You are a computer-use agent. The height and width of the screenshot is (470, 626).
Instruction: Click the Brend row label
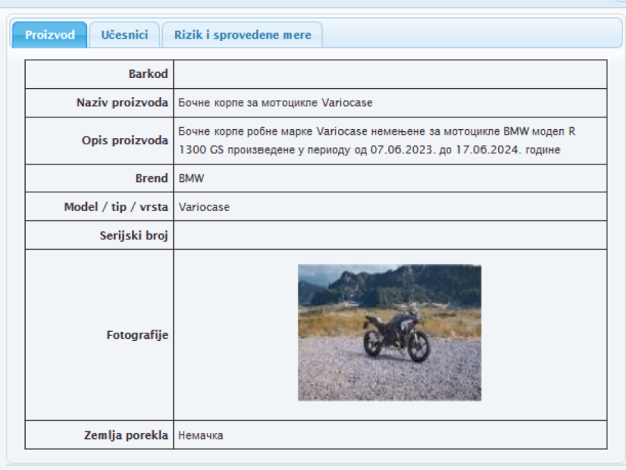tap(151, 178)
